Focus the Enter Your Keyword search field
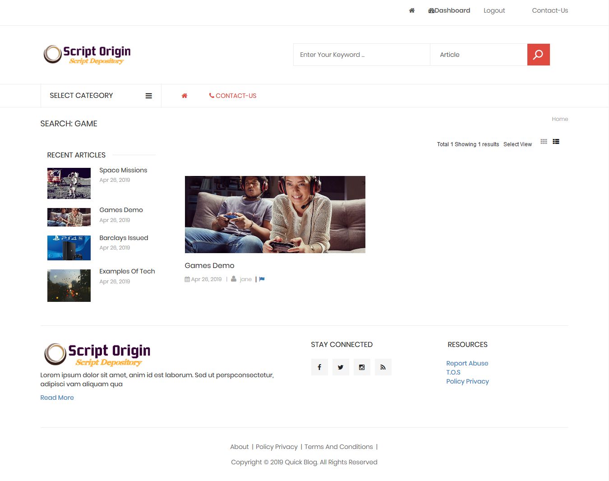The height and width of the screenshot is (481, 609). pos(361,55)
